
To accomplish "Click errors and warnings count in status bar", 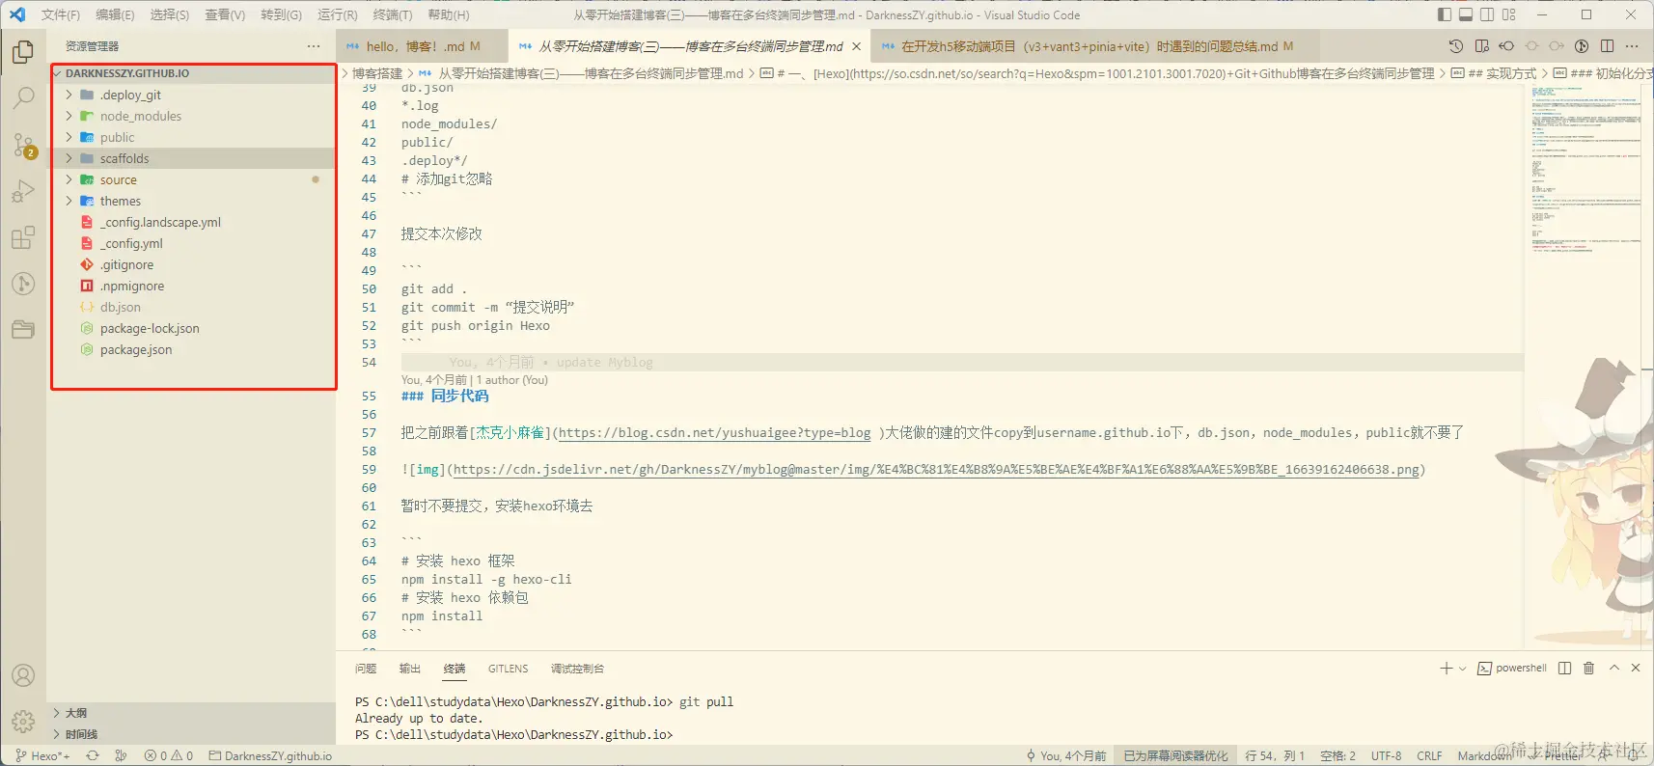I will coord(168,756).
